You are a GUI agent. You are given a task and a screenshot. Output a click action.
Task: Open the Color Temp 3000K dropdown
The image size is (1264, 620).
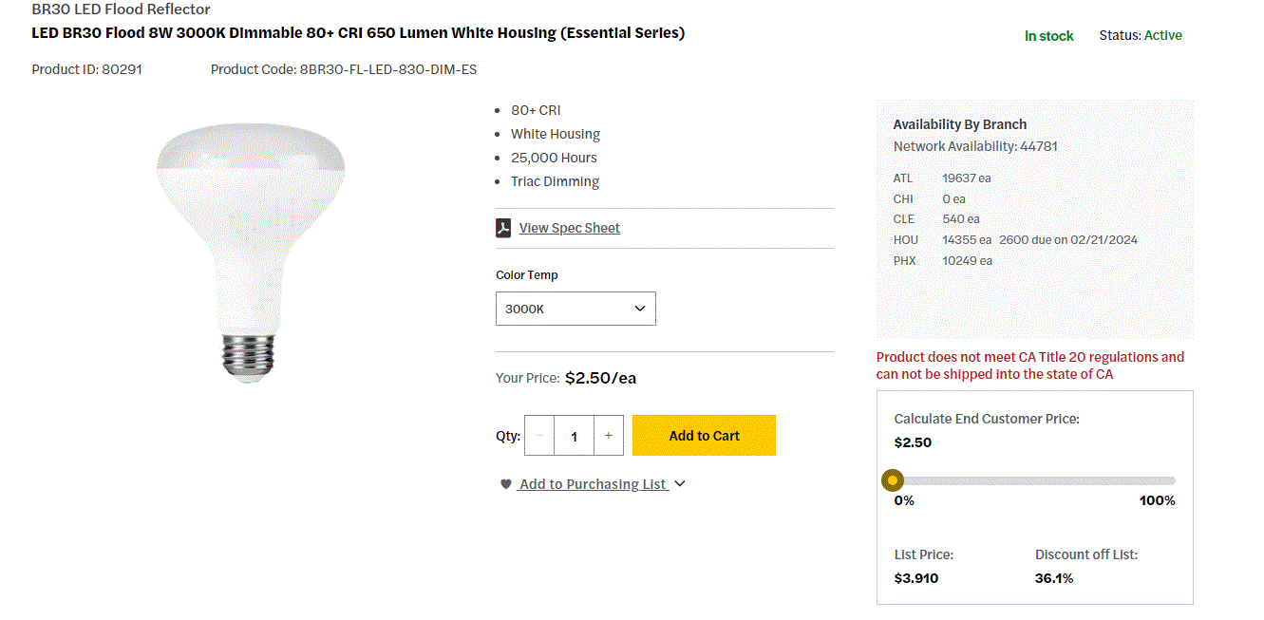point(575,309)
